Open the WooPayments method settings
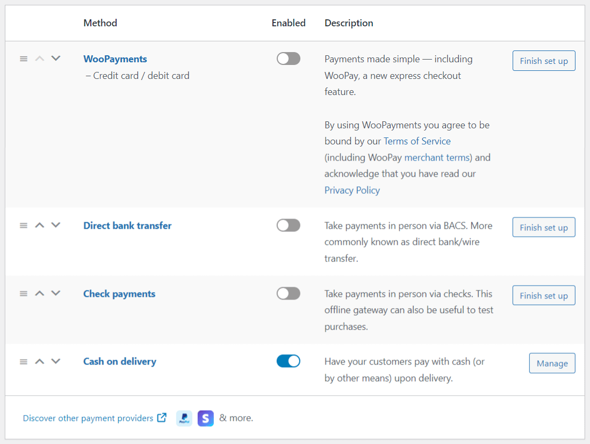Viewport: 590px width, 444px height. coord(115,59)
